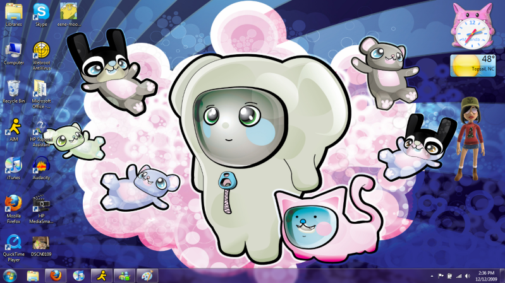This screenshot has width=505, height=283.
Task: Click the pink cat clock gadget
Action: [x=472, y=26]
